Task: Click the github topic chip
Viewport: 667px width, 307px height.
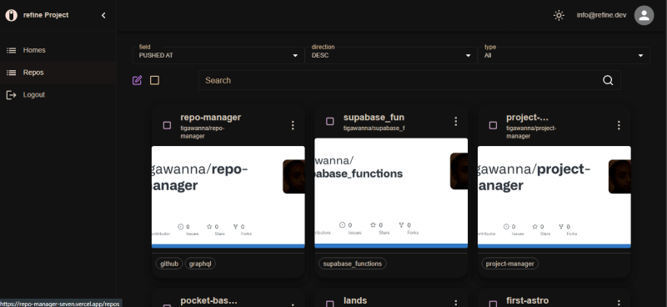Action: pos(169,264)
